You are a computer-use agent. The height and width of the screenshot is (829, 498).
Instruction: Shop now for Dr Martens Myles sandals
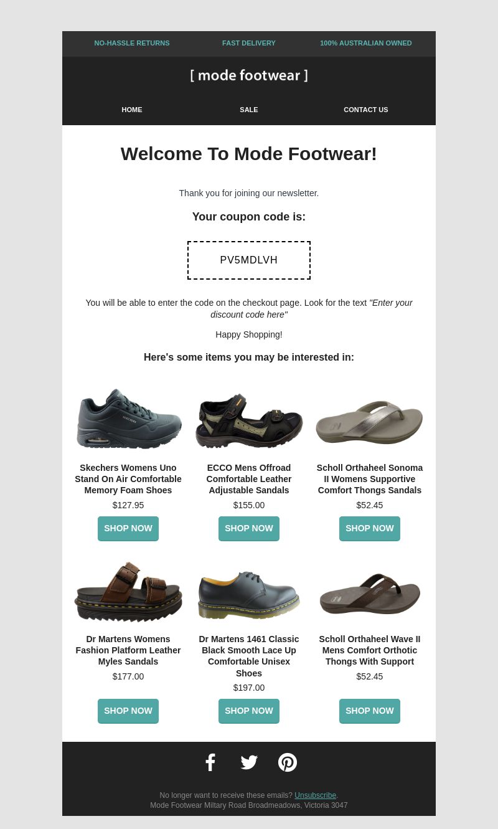click(128, 711)
